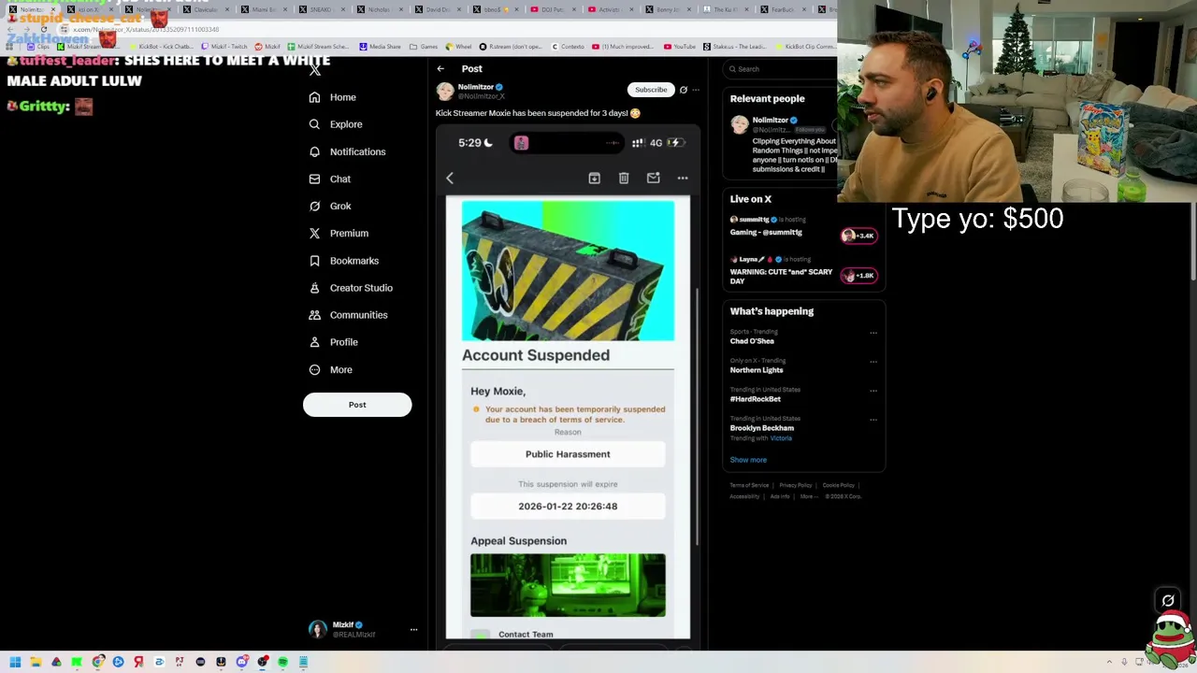The height and width of the screenshot is (673, 1197).
Task: Click the trash icon in the email screenshot
Action: [624, 178]
